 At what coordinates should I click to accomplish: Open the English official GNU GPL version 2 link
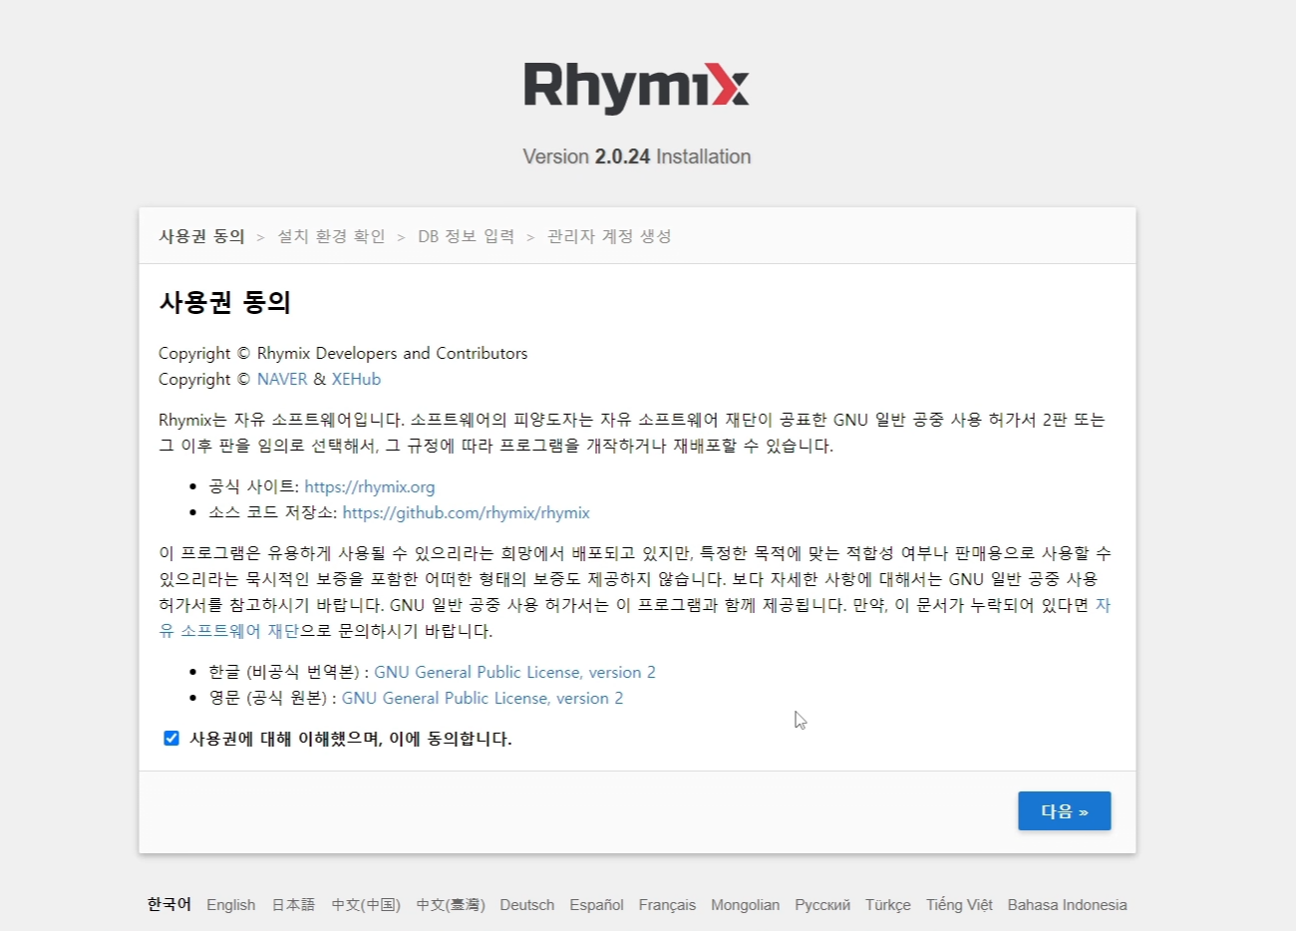tap(483, 698)
